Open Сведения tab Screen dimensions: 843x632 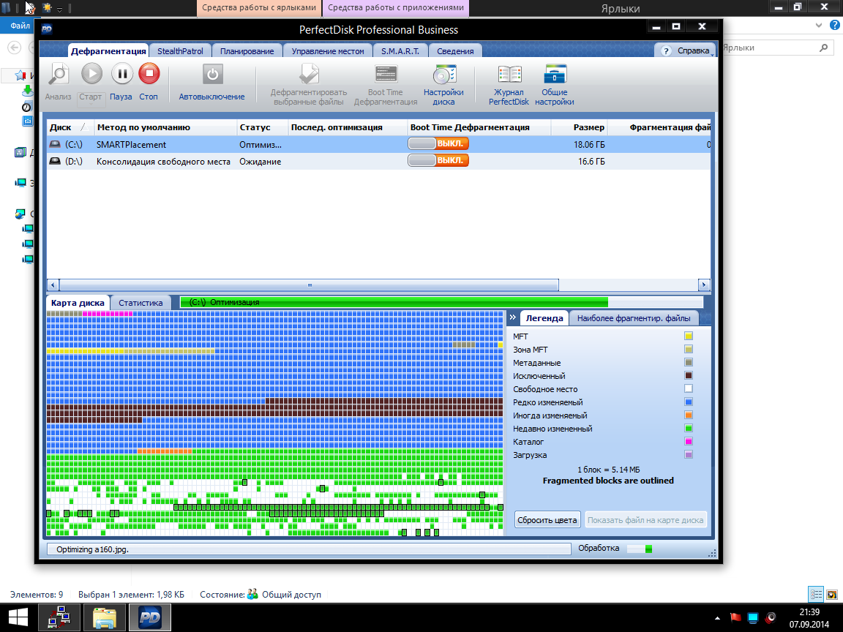[x=455, y=51]
